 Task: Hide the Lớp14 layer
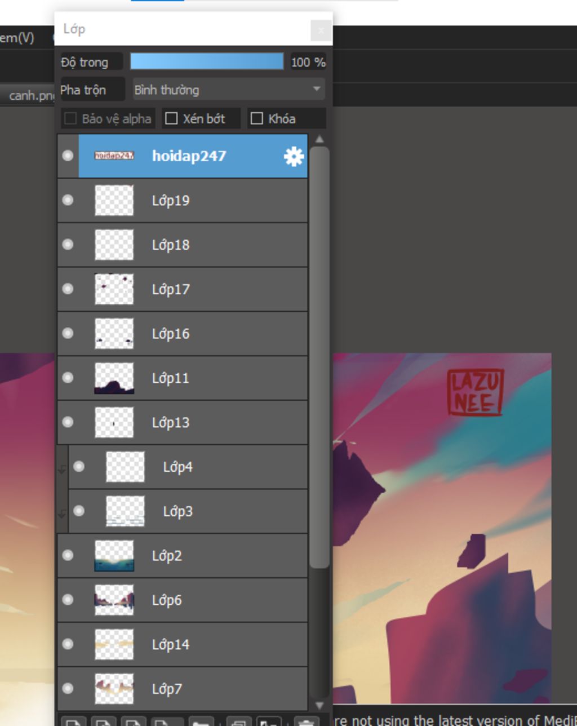click(68, 644)
